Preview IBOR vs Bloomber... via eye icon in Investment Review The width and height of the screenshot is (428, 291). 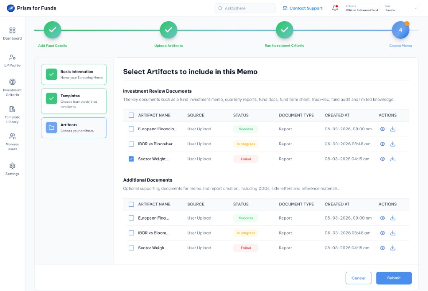tap(382, 144)
